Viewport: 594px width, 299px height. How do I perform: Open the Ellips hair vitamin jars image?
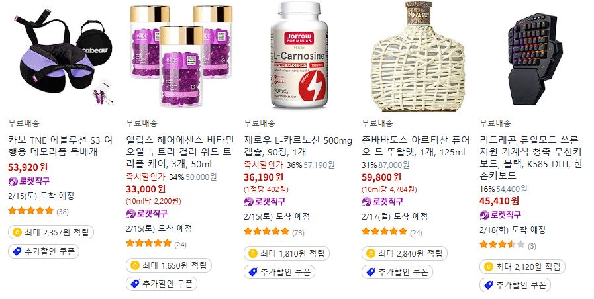pos(181,57)
